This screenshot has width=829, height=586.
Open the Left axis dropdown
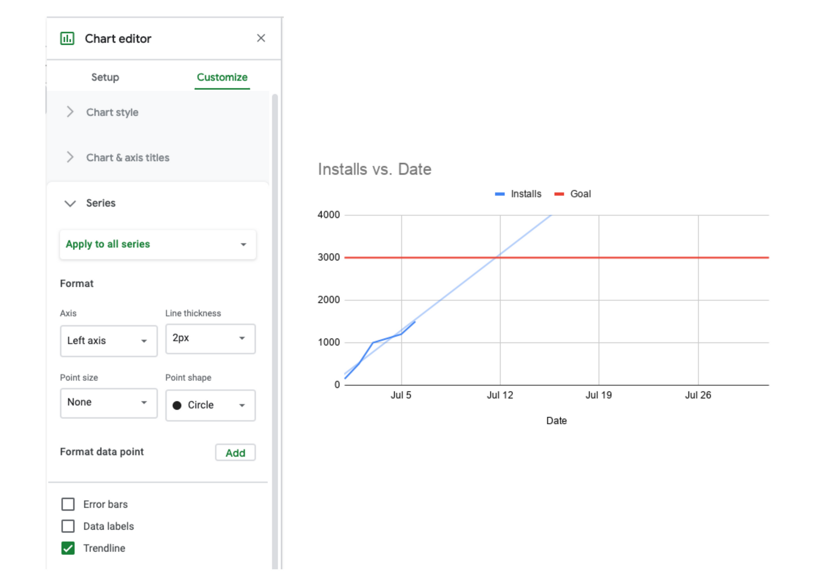pyautogui.click(x=109, y=341)
